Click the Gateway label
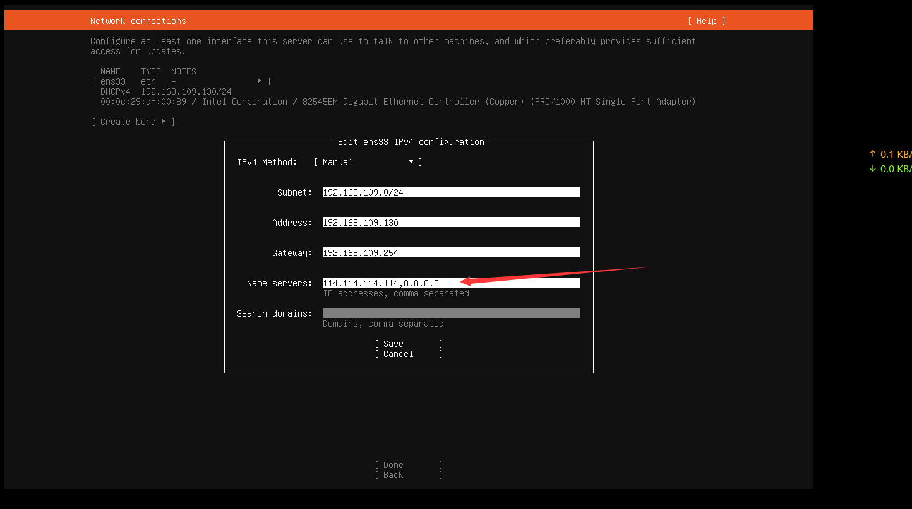The height and width of the screenshot is (509, 912). (x=292, y=253)
